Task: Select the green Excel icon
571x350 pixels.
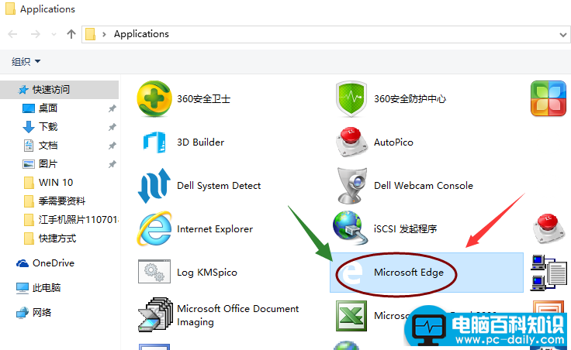Action: tap(351, 315)
